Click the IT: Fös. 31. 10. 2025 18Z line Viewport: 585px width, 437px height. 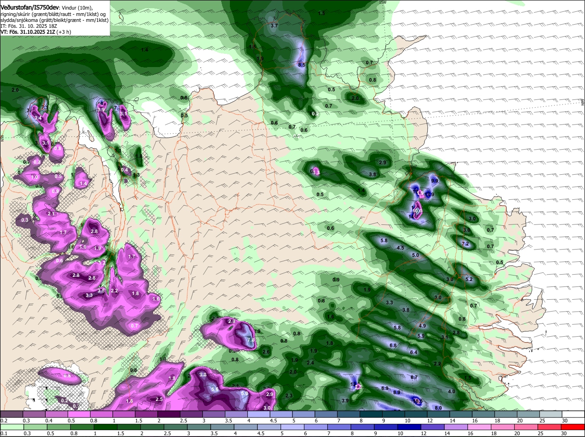(x=29, y=26)
